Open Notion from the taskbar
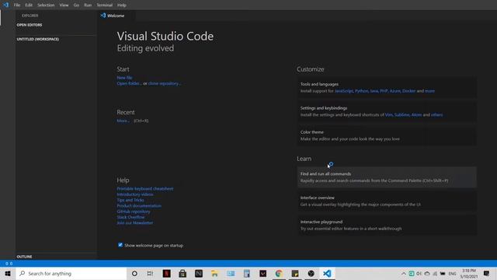 [x=199, y=273]
